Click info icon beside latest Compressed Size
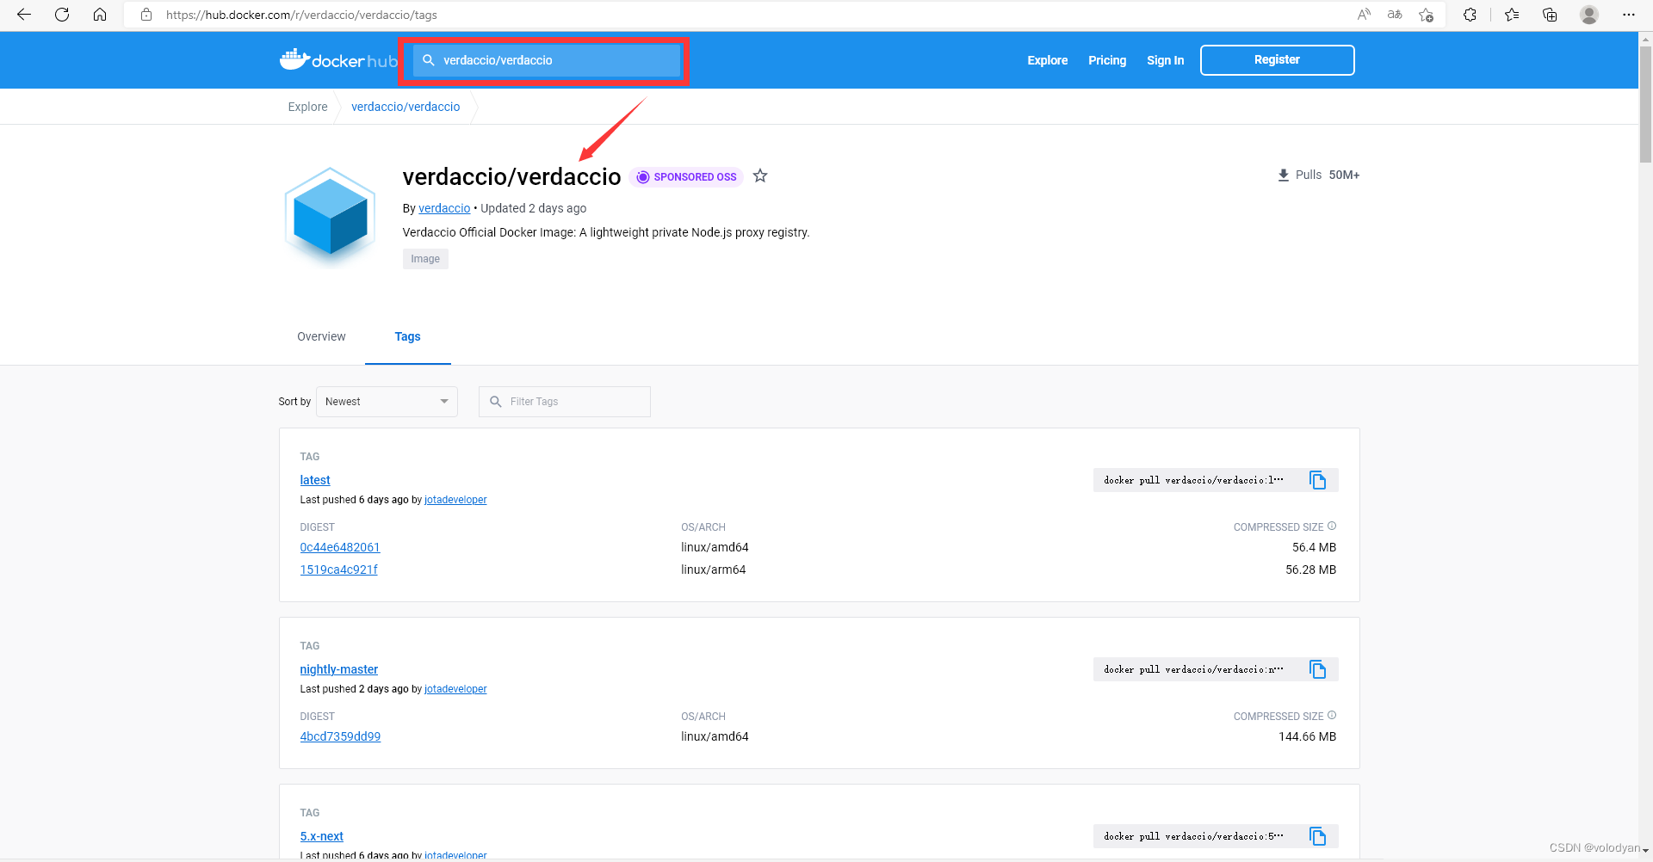Screen dimensions: 1653x862 [x=1332, y=526]
